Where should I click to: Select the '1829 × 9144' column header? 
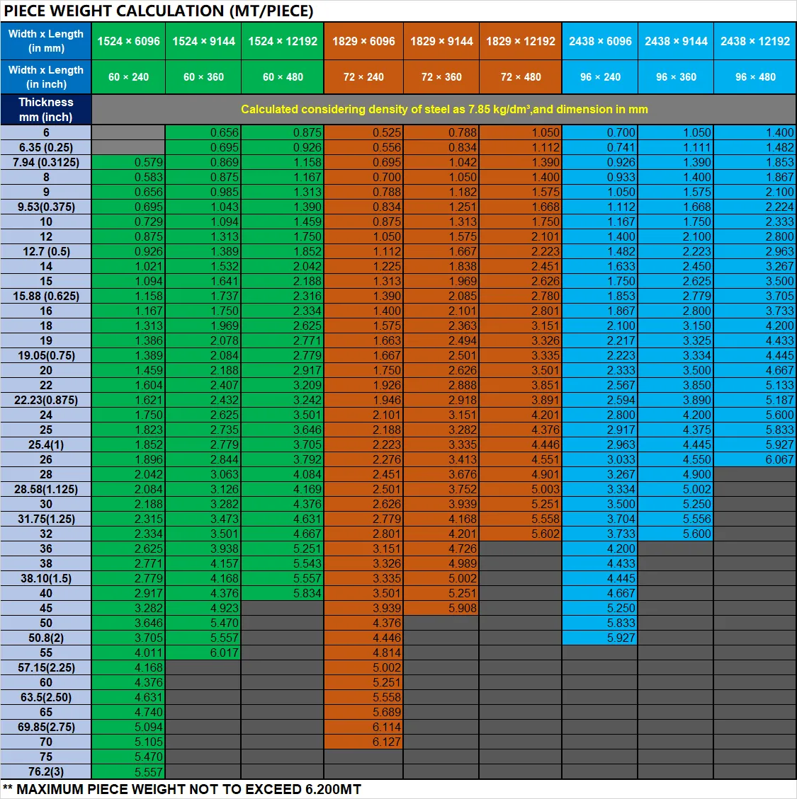(441, 41)
